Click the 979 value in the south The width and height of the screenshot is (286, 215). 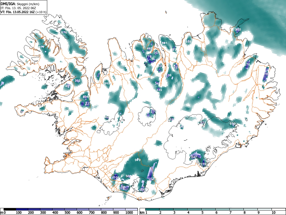pyautogui.click(x=138, y=160)
